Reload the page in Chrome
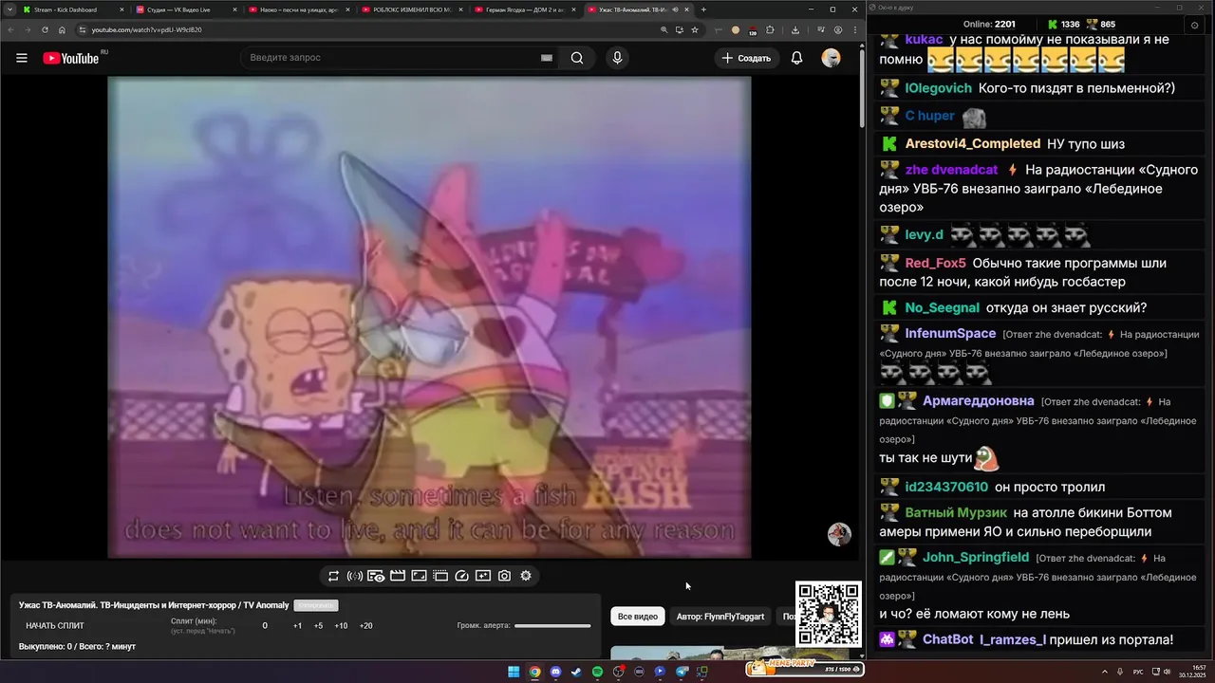This screenshot has height=683, width=1215. pyautogui.click(x=45, y=29)
